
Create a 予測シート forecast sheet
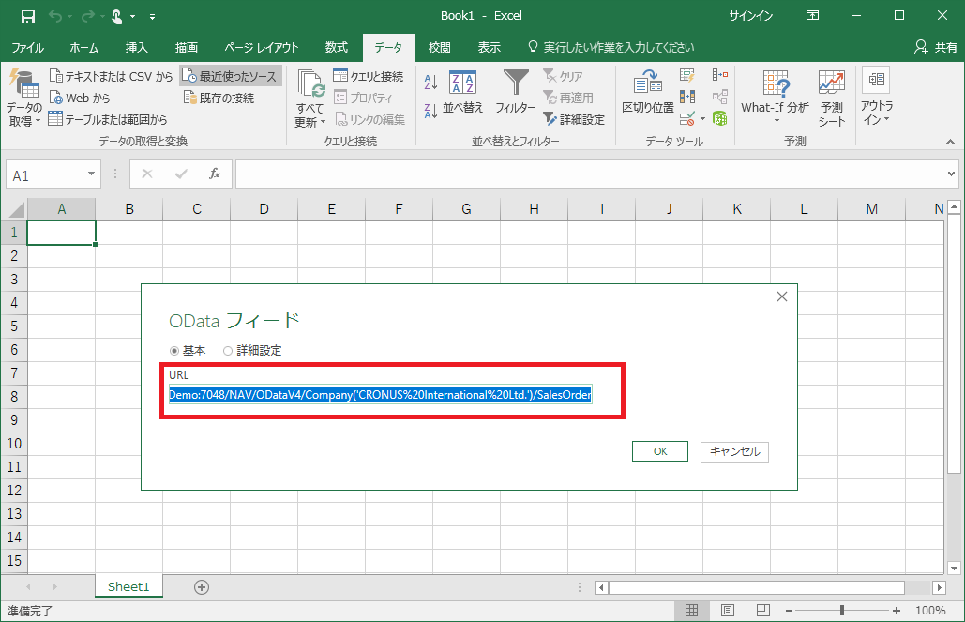(x=832, y=99)
